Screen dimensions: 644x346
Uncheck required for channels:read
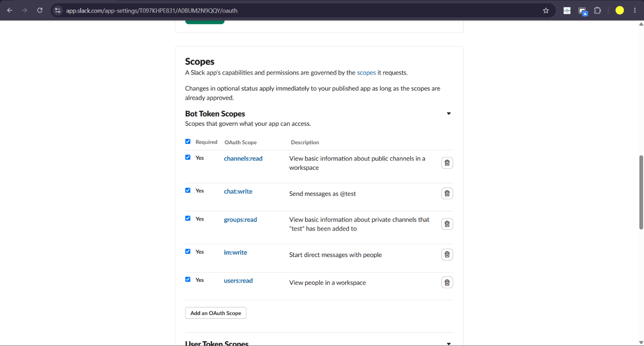[x=188, y=158]
